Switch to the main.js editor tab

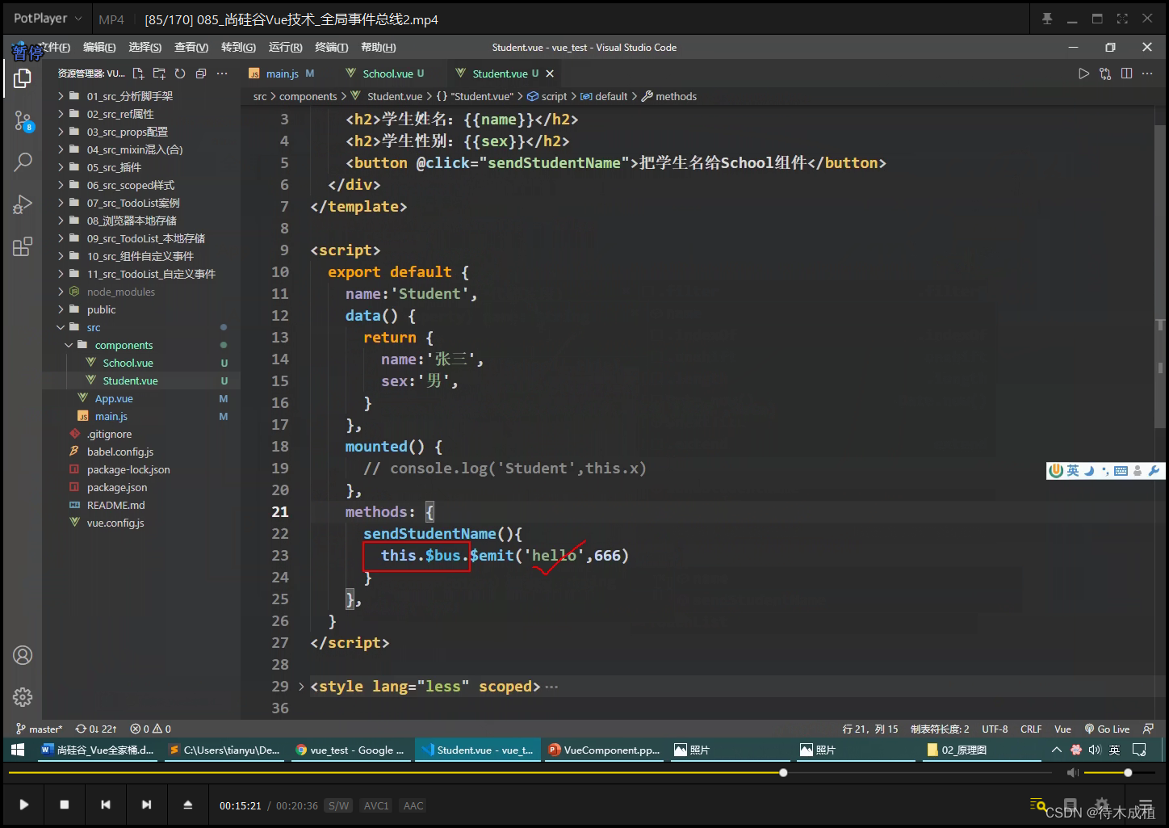pyautogui.click(x=282, y=74)
